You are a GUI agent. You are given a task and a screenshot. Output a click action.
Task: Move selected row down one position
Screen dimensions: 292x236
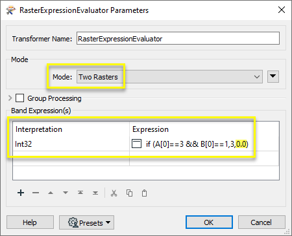(x=66, y=193)
